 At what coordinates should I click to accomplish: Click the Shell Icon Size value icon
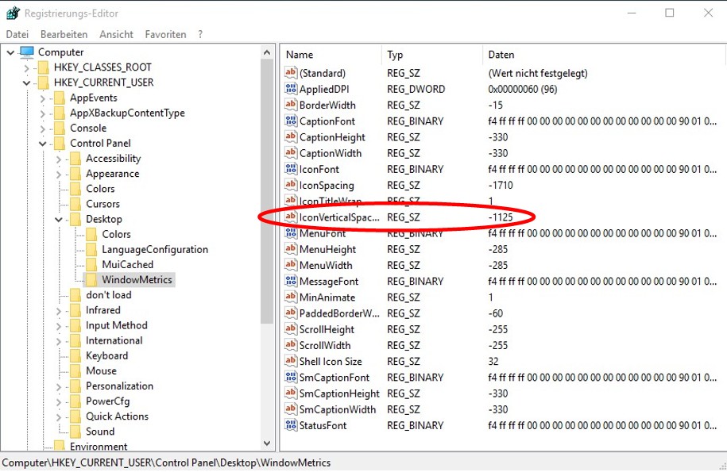[x=291, y=362]
